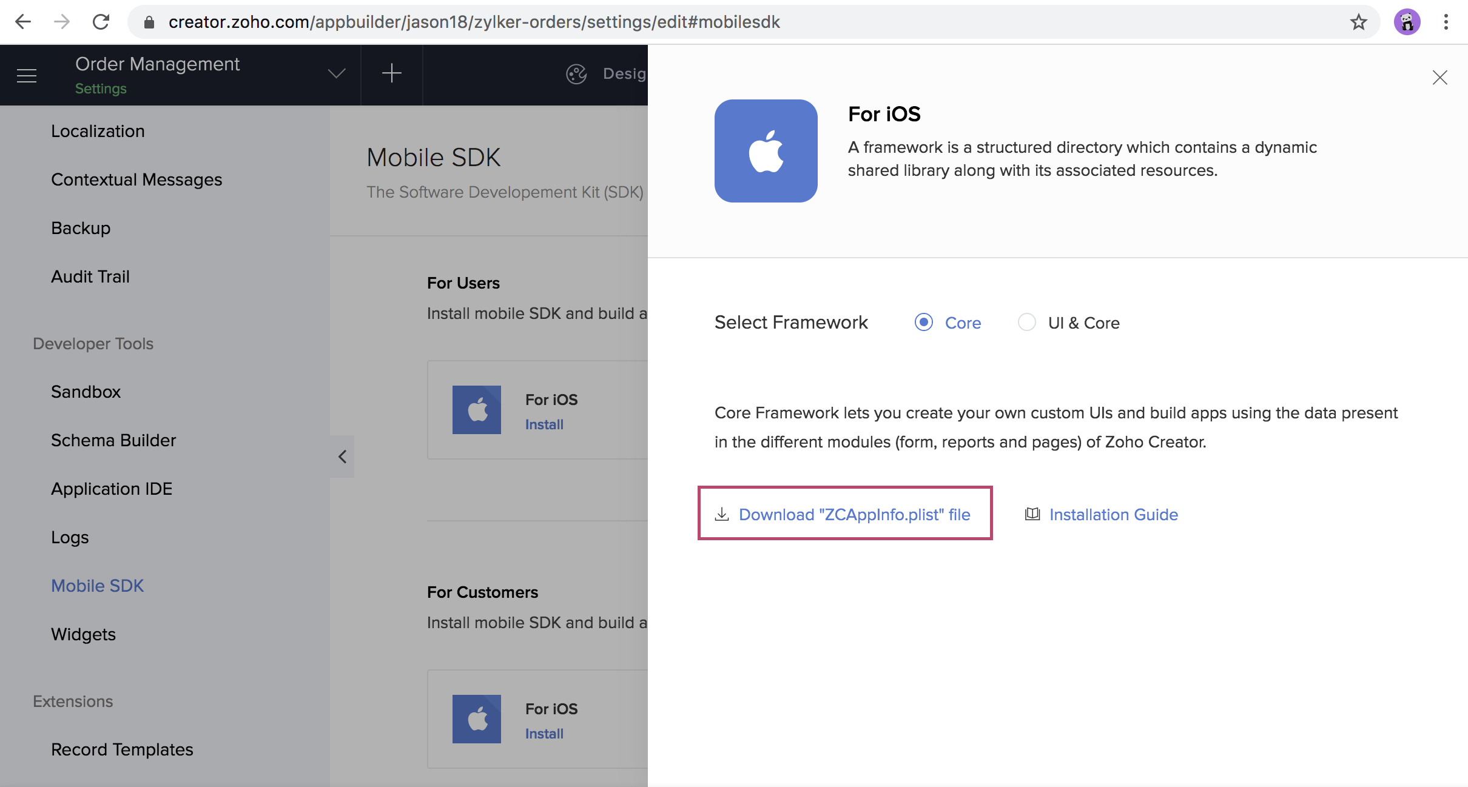Open Record Templates under Extensions
This screenshot has width=1468, height=787.
click(x=122, y=749)
